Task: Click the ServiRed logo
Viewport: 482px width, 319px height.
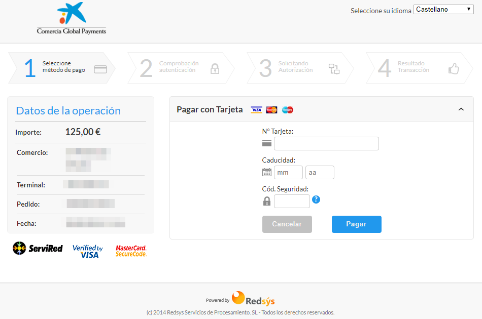Action: pos(37,248)
